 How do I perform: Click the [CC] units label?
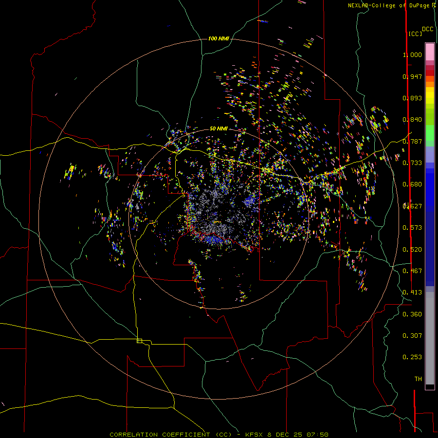click(x=416, y=34)
